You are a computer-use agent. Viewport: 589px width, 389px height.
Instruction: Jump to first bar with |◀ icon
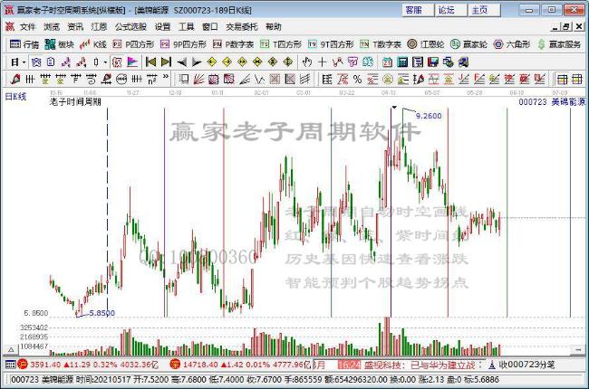(150, 62)
